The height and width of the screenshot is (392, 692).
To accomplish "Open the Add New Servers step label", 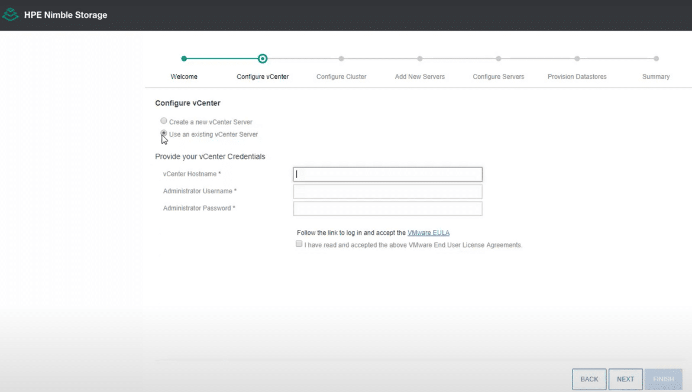I will (420, 77).
